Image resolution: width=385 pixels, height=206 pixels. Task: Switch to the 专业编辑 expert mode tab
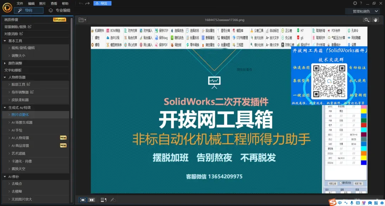pos(60,10)
